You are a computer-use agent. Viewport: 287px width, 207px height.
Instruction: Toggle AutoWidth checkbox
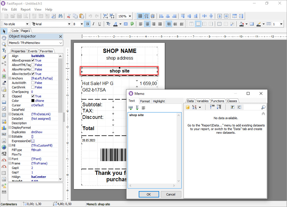33,83
